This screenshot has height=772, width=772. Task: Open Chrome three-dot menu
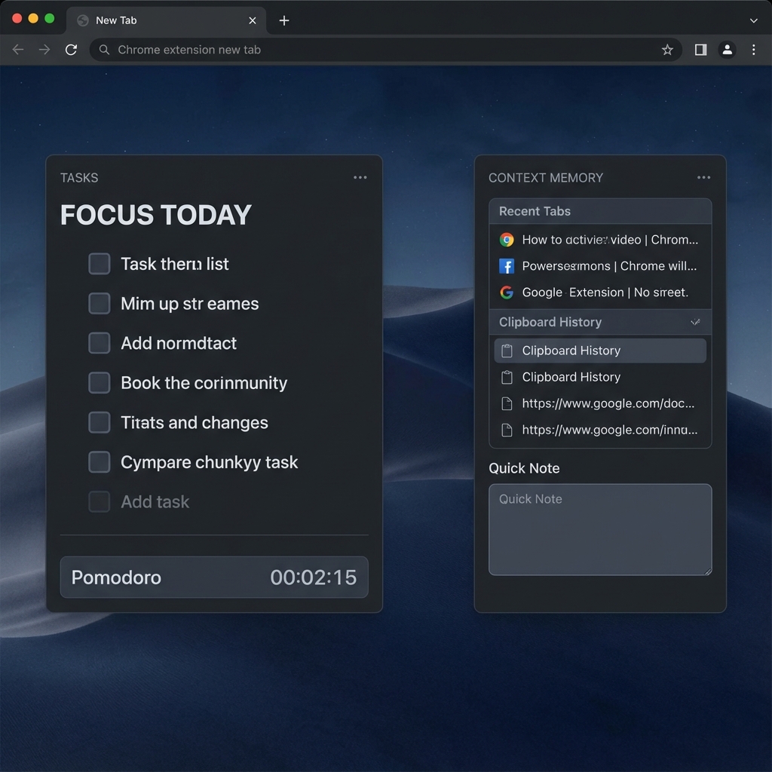tap(753, 50)
